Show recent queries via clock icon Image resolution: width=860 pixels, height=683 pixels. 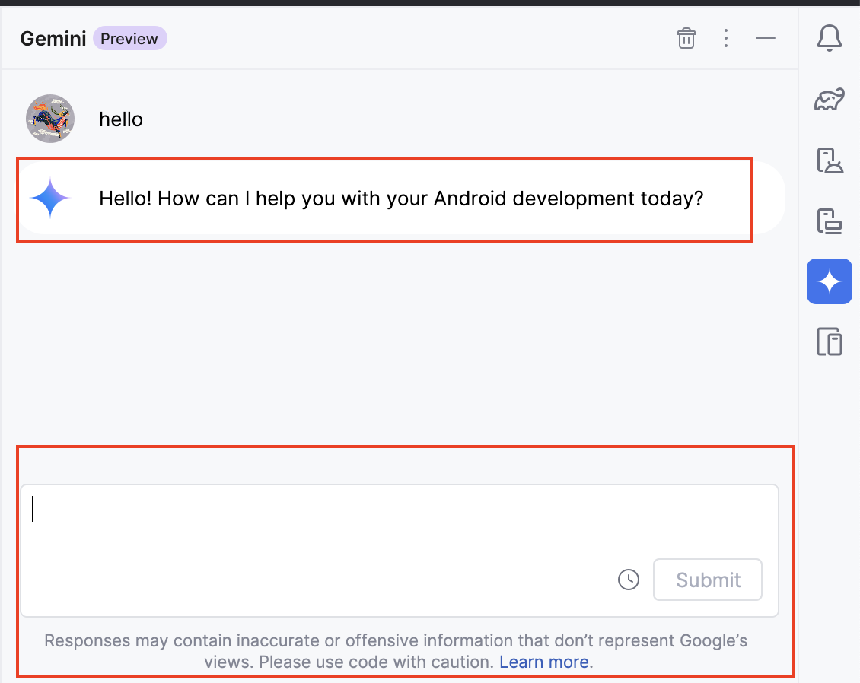(x=628, y=580)
